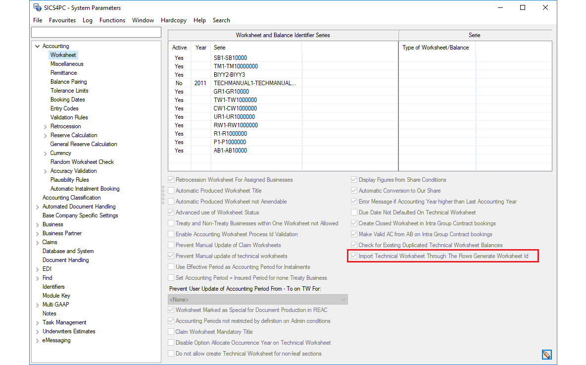Uncheck Display Figures from Share Conditions
Viewport: 586px width, 365px height.
354,180
